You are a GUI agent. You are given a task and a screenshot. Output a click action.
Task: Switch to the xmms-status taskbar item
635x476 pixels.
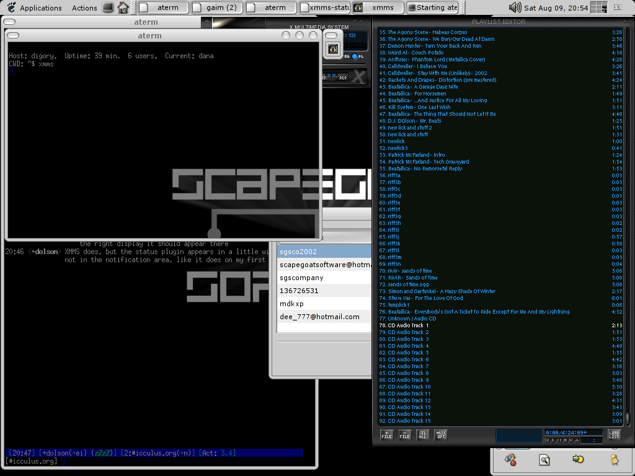coord(324,7)
